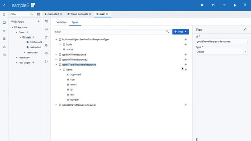Search types with filter magnifier icon
Screen dimensions: 251x141
click(167, 32)
